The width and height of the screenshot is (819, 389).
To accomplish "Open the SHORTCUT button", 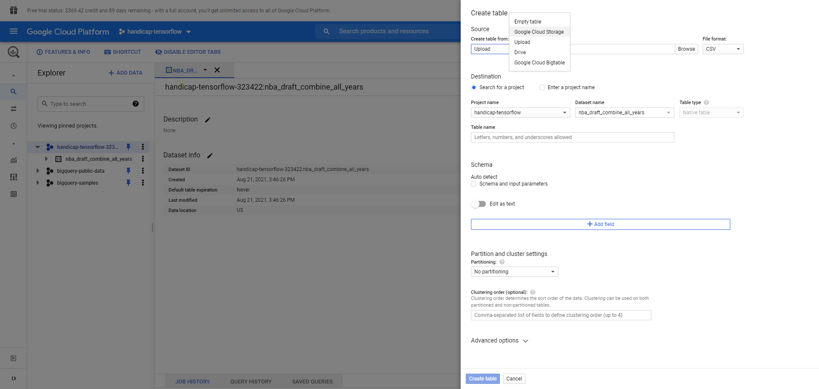I will tap(122, 52).
